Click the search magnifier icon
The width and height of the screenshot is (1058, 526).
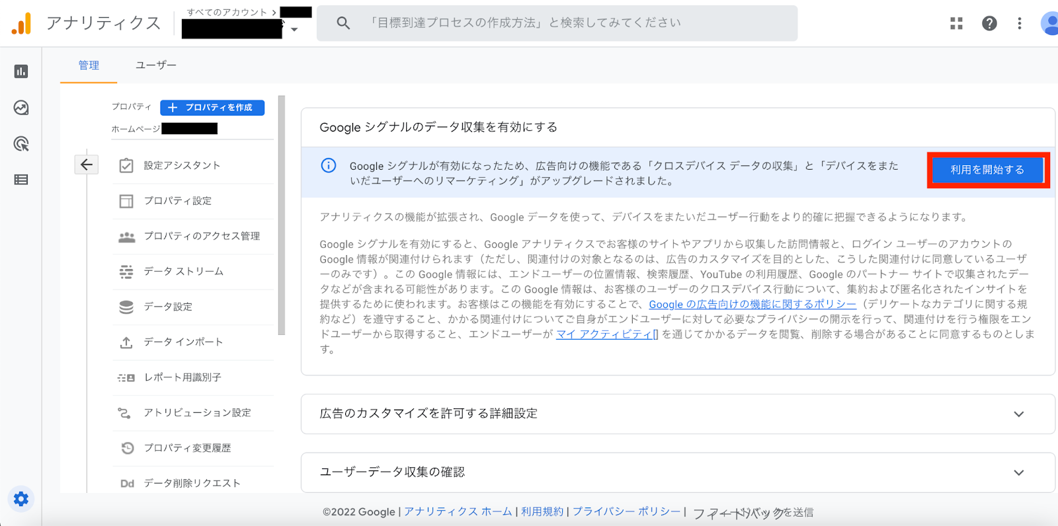[x=343, y=23]
